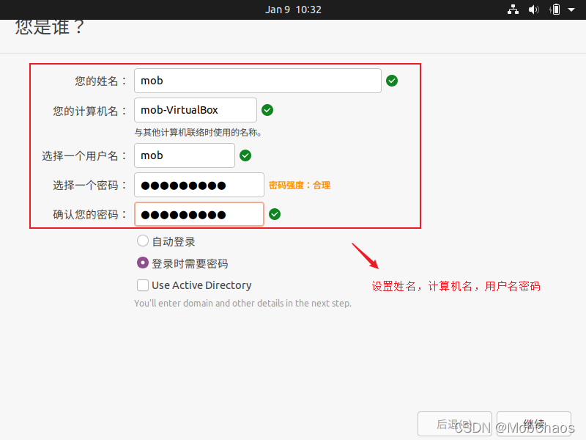
Task: Enable the Use Active Directory checkbox
Action: (x=143, y=285)
